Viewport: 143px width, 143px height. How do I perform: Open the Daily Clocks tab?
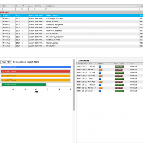[x=83, y=60]
